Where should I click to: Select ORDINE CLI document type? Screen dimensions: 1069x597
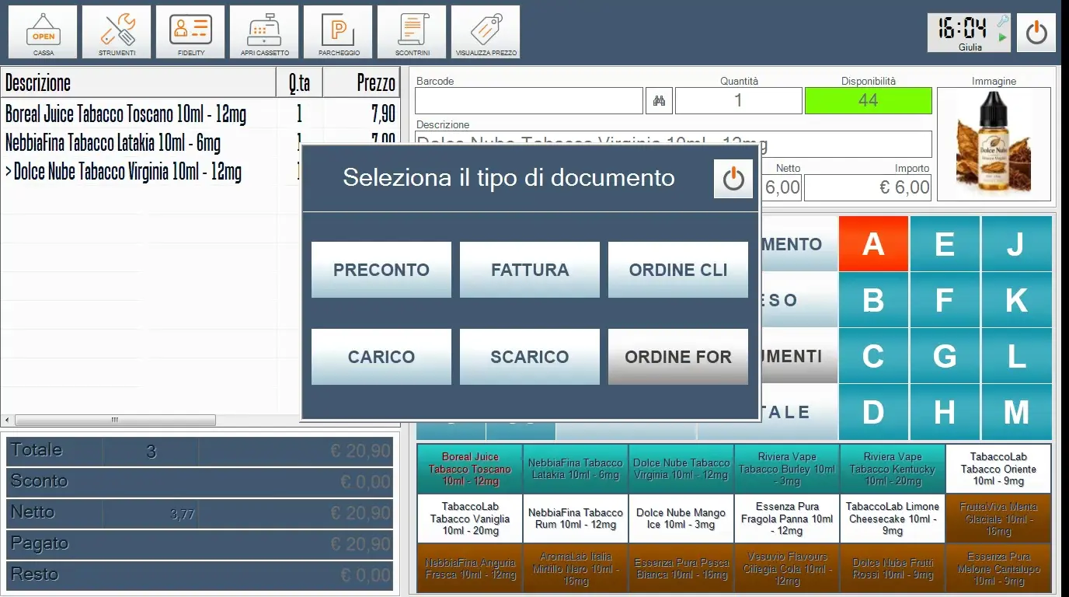pyautogui.click(x=678, y=270)
